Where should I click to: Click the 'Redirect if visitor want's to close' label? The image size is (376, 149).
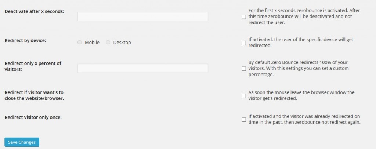click(x=34, y=95)
